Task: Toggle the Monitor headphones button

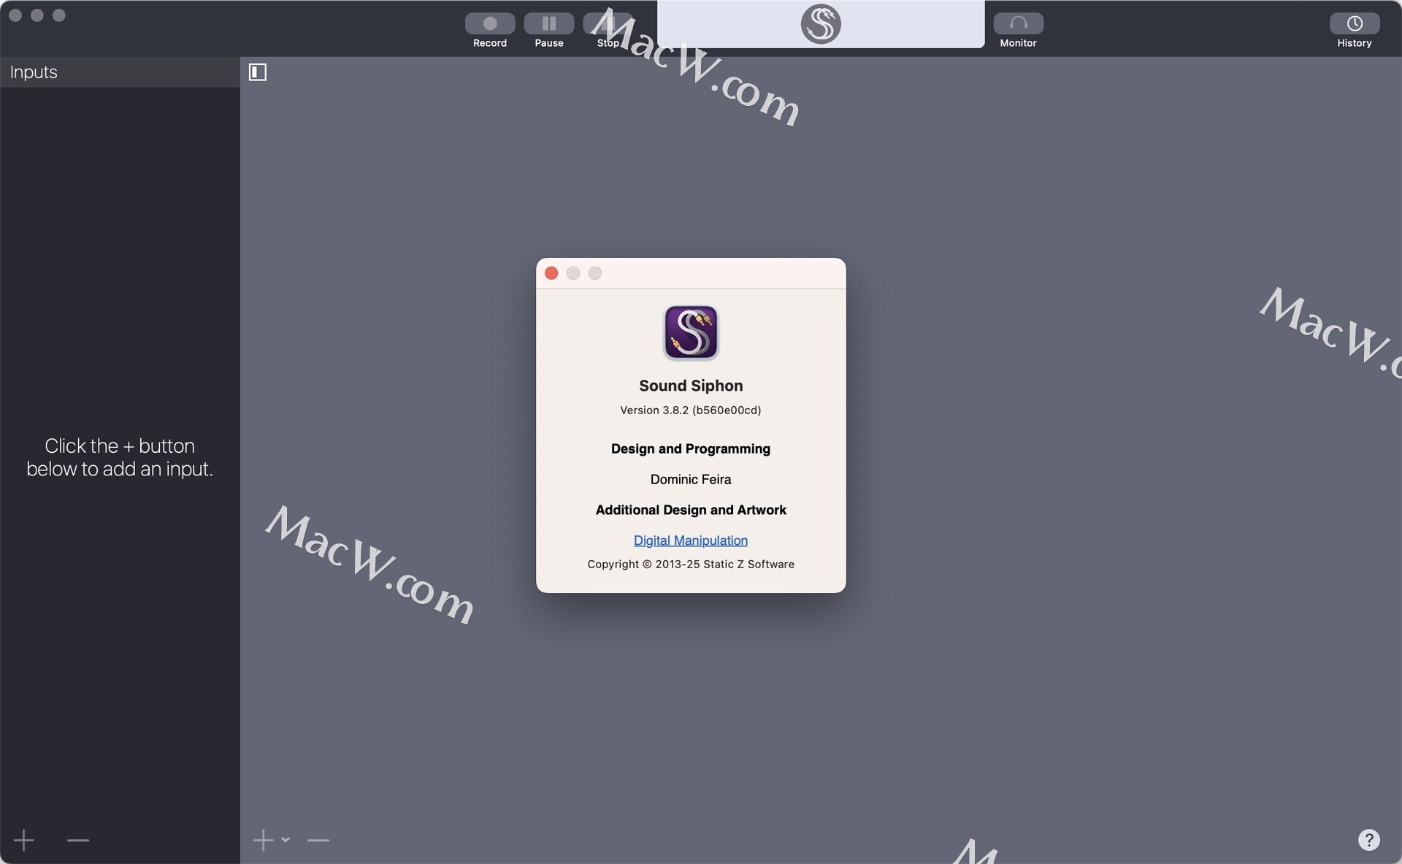Action: 1018,24
